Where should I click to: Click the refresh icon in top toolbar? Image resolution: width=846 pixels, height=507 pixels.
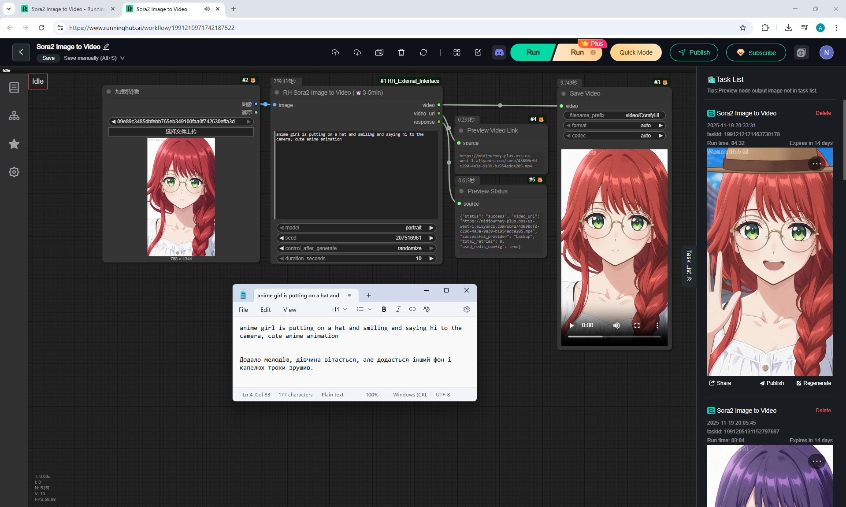click(x=423, y=52)
